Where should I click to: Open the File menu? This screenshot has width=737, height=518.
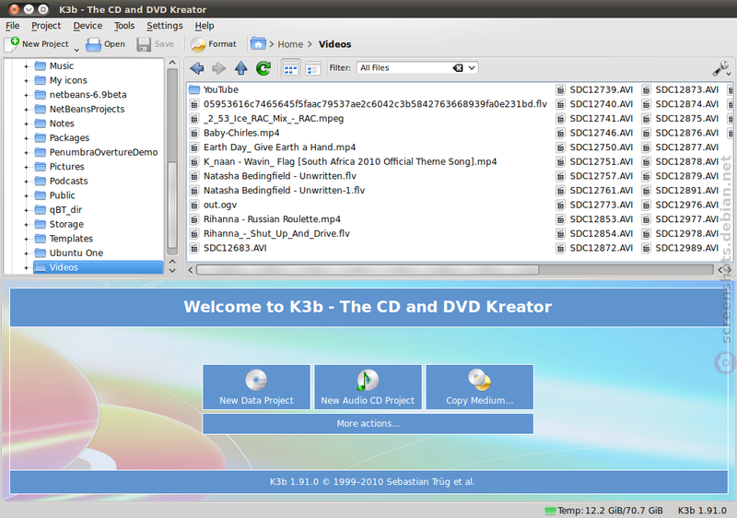point(13,26)
